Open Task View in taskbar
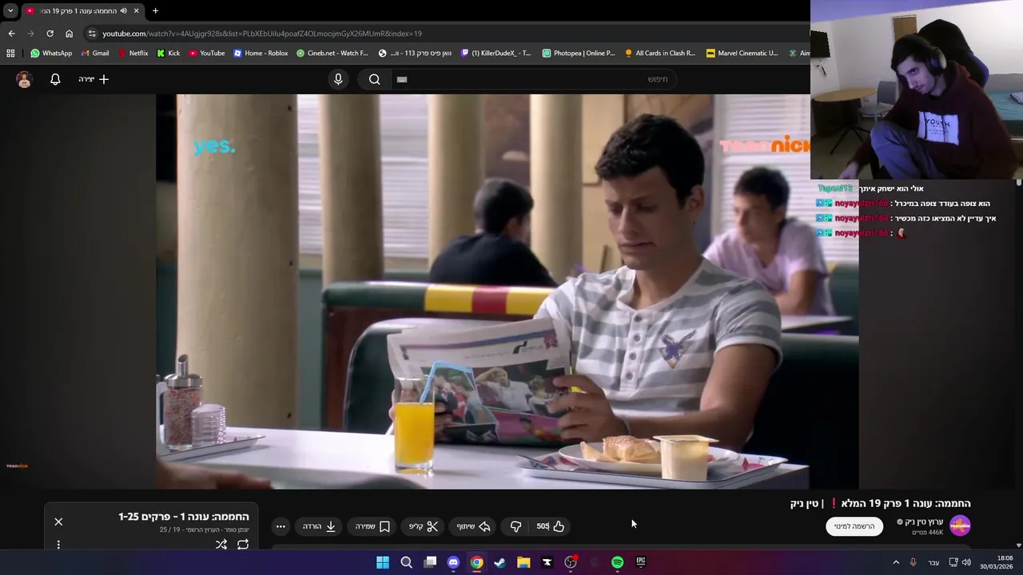 [430, 562]
